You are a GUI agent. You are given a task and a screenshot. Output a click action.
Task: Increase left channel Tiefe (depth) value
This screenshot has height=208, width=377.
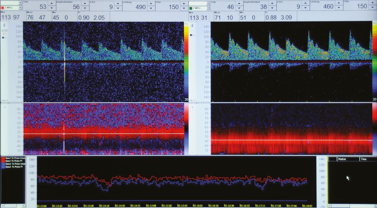pyautogui.click(x=52, y=4)
